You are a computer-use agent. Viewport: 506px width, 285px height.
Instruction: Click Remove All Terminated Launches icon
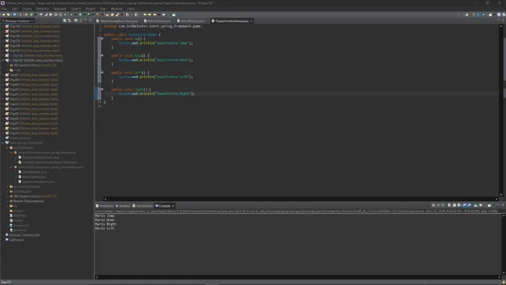443,205
